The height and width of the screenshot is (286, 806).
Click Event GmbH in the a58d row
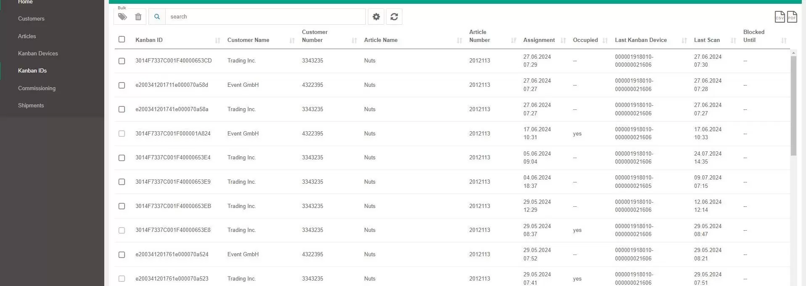243,85
